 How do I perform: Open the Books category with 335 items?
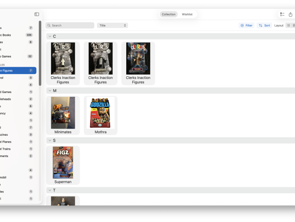point(17,35)
